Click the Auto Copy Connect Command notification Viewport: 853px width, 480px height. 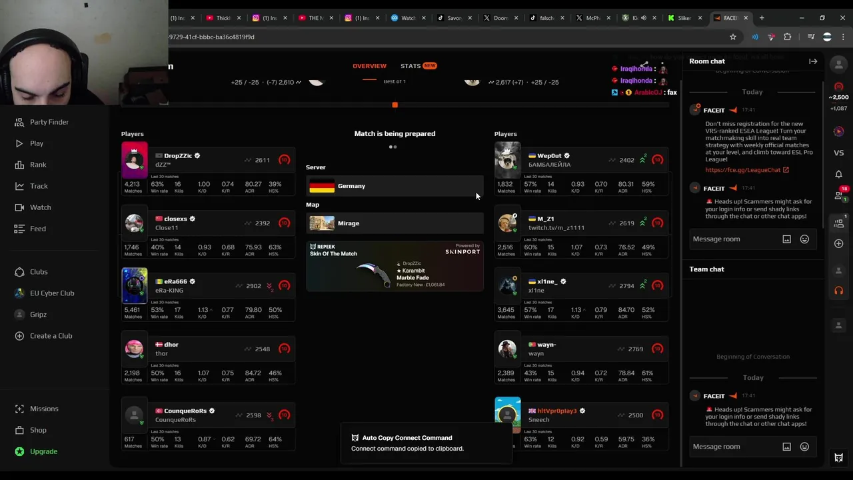426,443
